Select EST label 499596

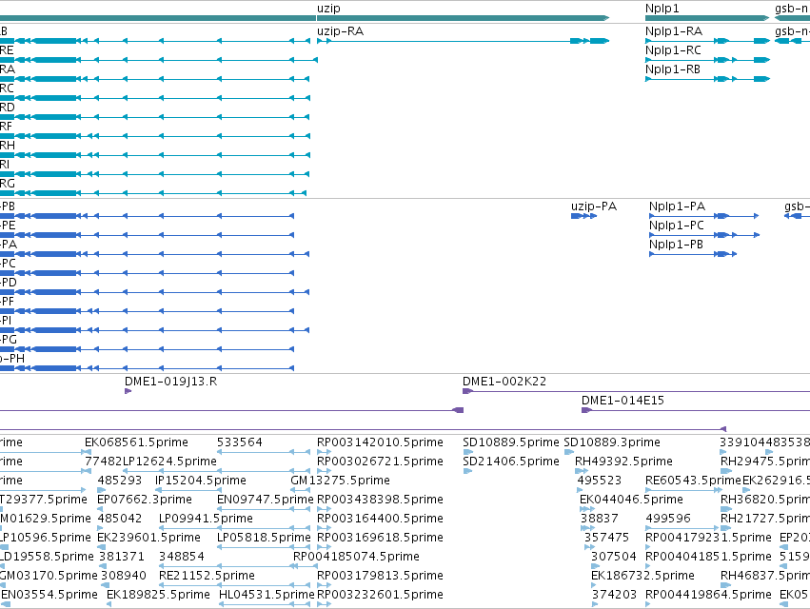[668, 520]
